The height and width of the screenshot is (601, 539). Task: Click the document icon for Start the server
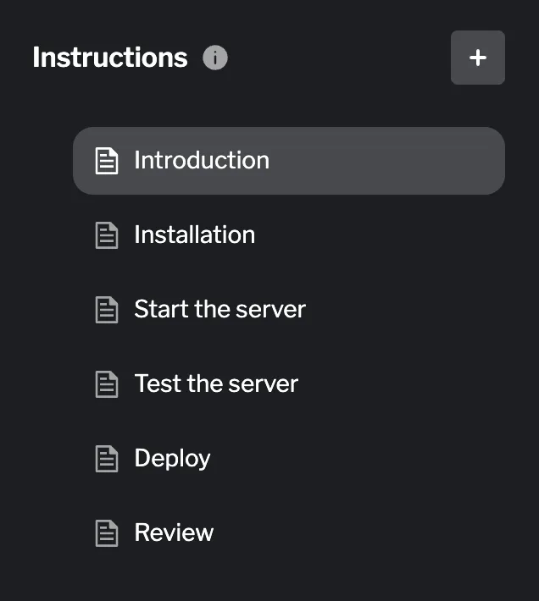107,310
